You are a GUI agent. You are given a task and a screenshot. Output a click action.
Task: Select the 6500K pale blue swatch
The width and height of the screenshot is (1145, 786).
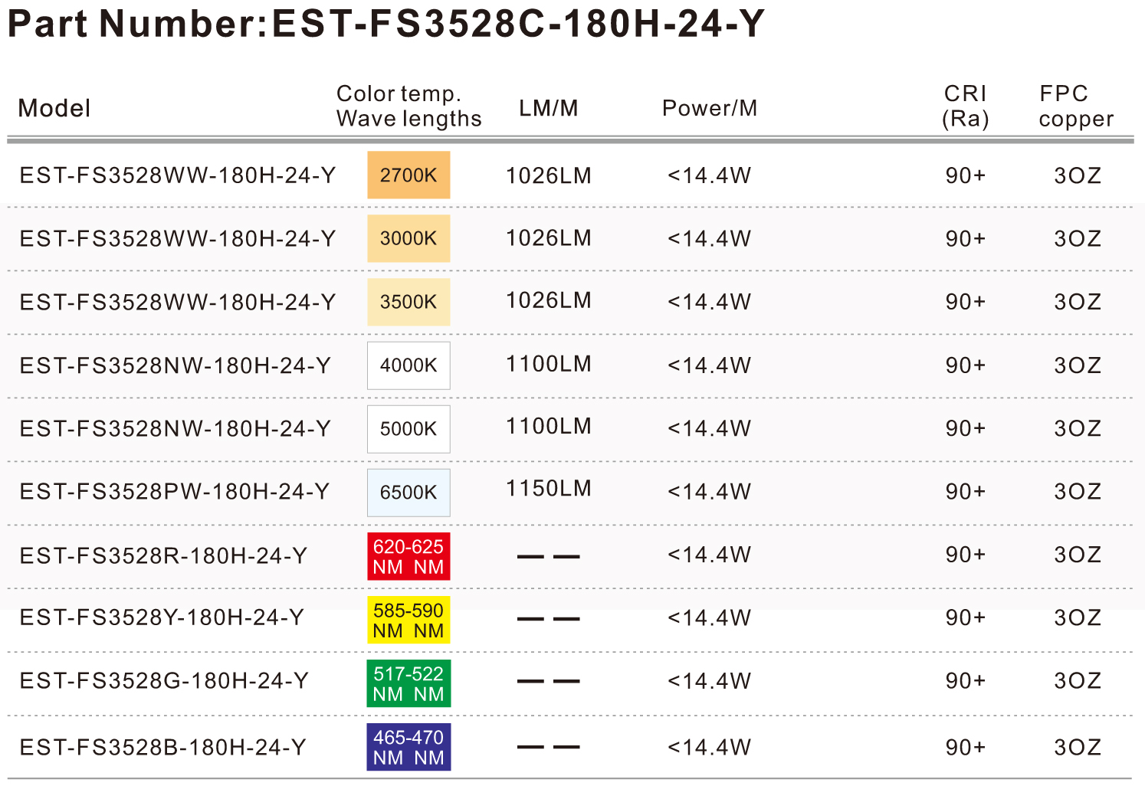click(x=408, y=493)
